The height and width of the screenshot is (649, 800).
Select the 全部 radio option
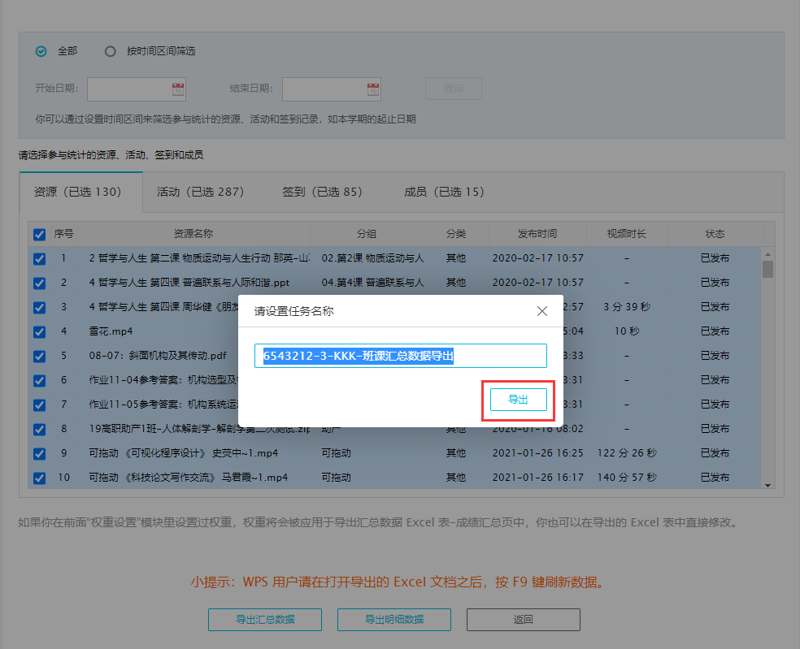(x=41, y=50)
